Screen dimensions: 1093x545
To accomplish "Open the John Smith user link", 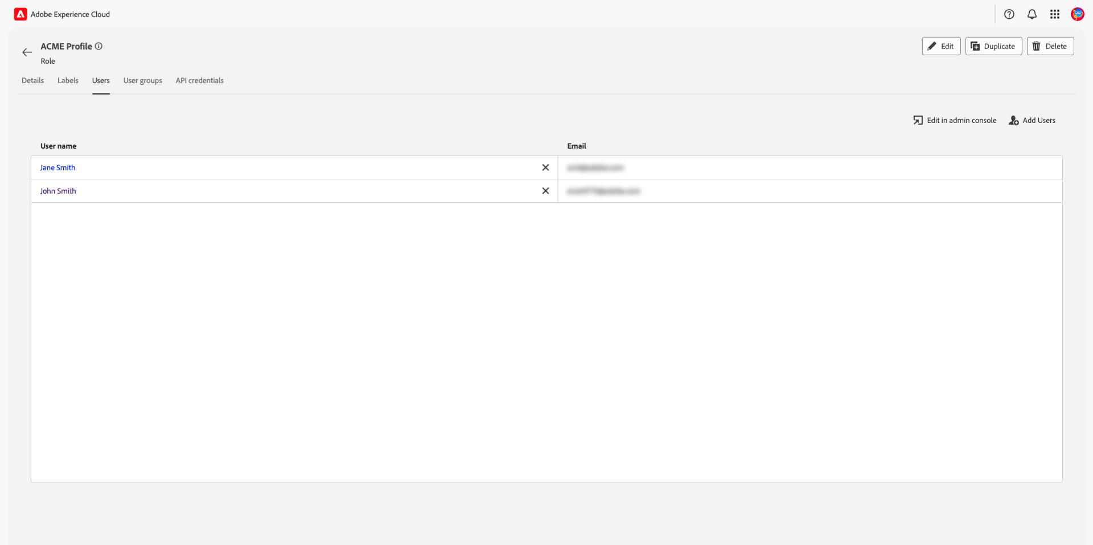I will click(58, 191).
